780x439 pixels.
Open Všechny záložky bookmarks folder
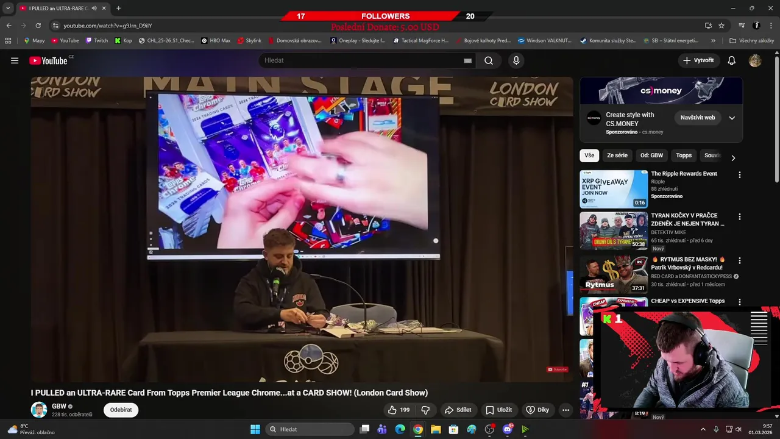tap(751, 41)
